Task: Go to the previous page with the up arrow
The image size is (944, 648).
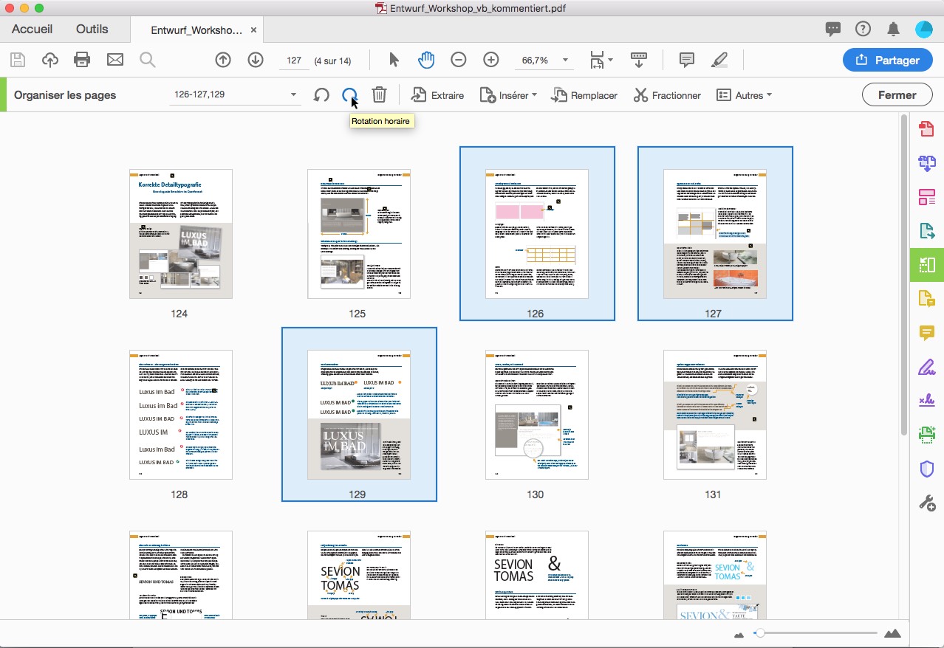Action: [x=223, y=61]
